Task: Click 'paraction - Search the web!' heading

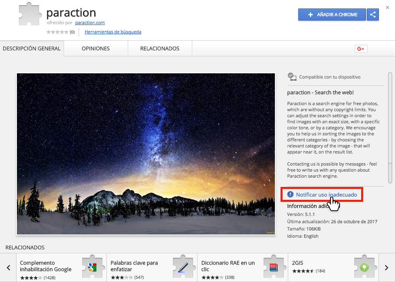Action: 320,92
